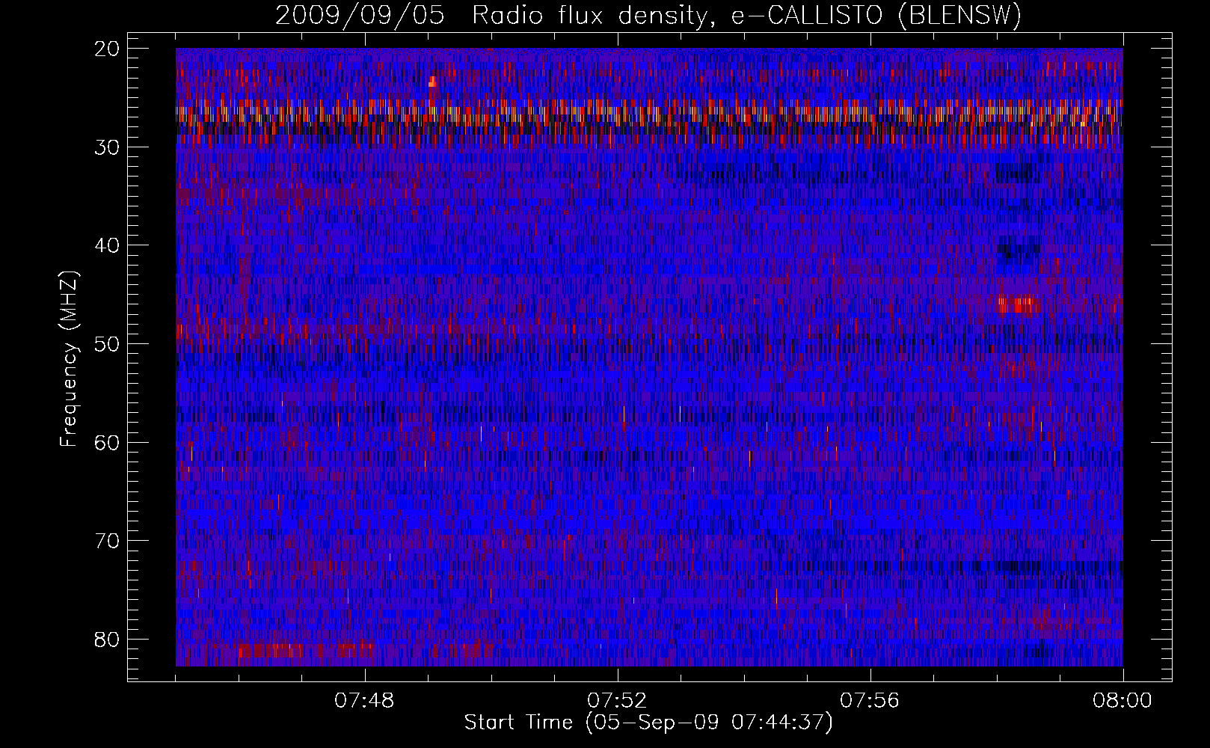Click the 70 MHz frequency tick label

pos(108,541)
